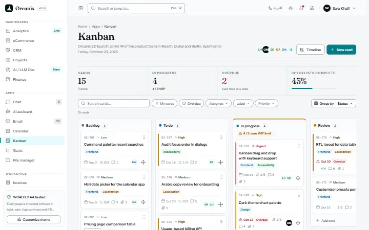
Task: Open Command palette: recent searches card
Action: (x=114, y=144)
